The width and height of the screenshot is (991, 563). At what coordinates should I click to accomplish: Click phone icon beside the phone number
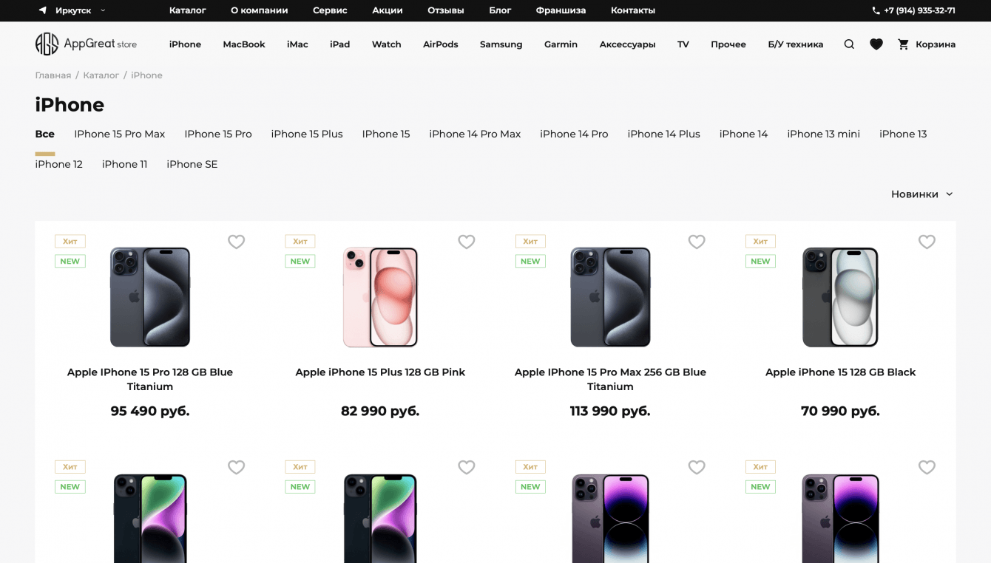876,10
